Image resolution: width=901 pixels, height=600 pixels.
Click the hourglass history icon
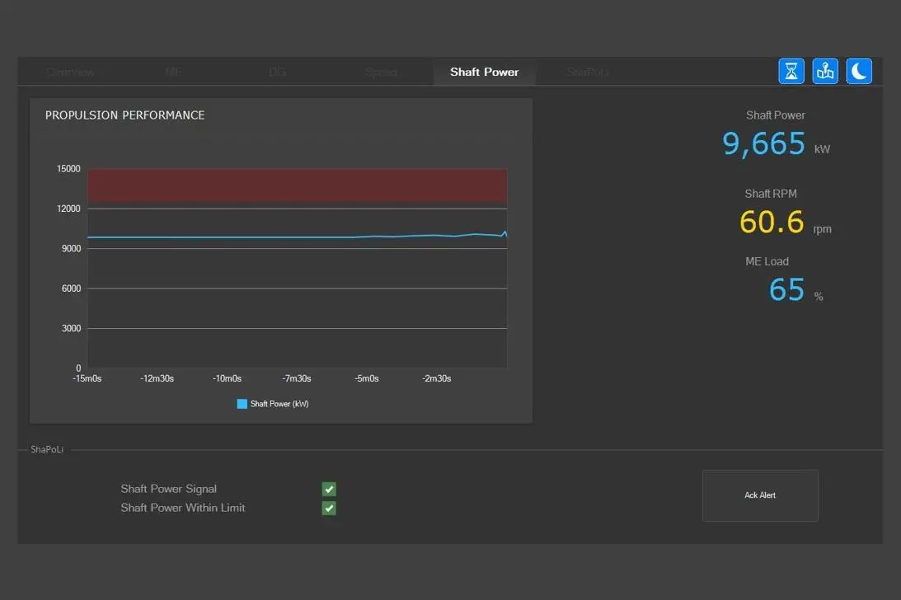pos(791,71)
